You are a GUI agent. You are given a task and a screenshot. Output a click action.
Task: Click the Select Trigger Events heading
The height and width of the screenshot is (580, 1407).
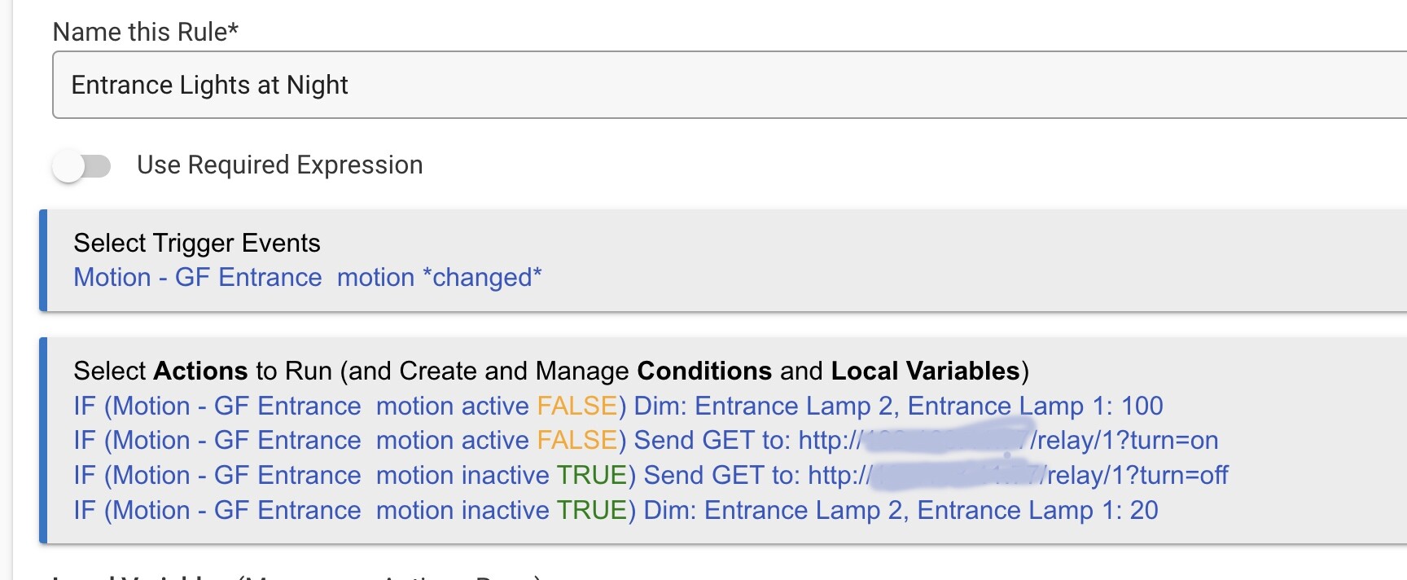click(197, 243)
